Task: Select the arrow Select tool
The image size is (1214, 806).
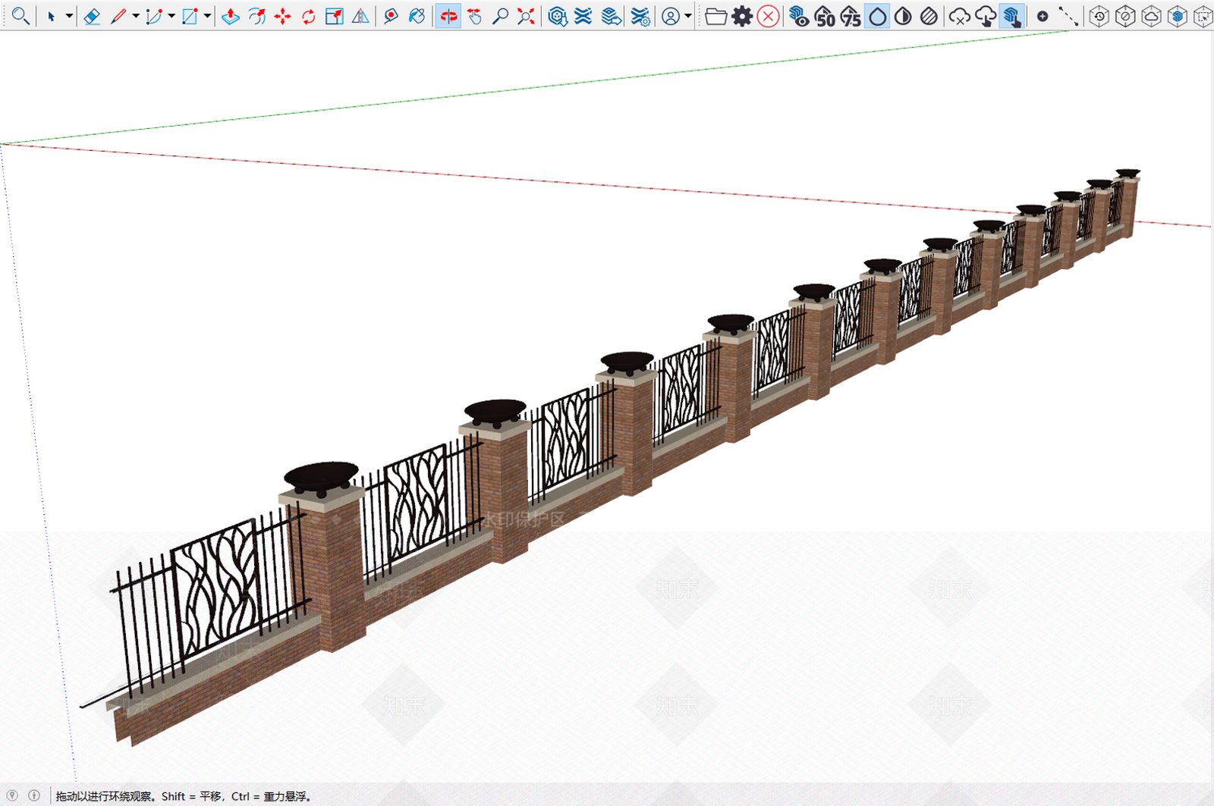Action: tap(51, 16)
